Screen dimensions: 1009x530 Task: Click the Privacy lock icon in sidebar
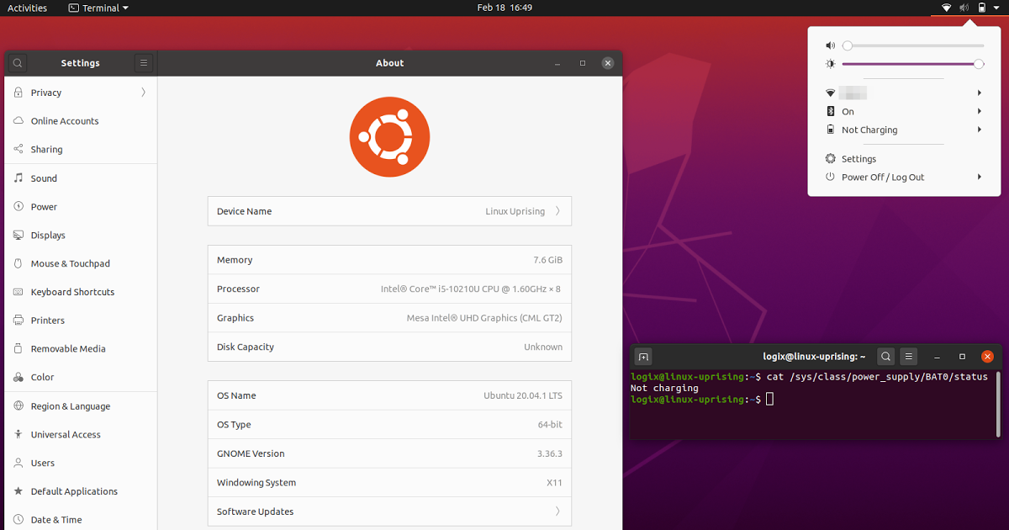point(18,93)
